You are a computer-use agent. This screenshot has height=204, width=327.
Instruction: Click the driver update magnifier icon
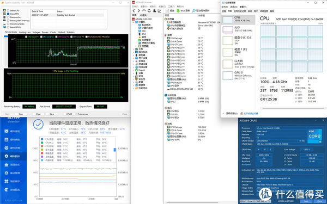193,11
